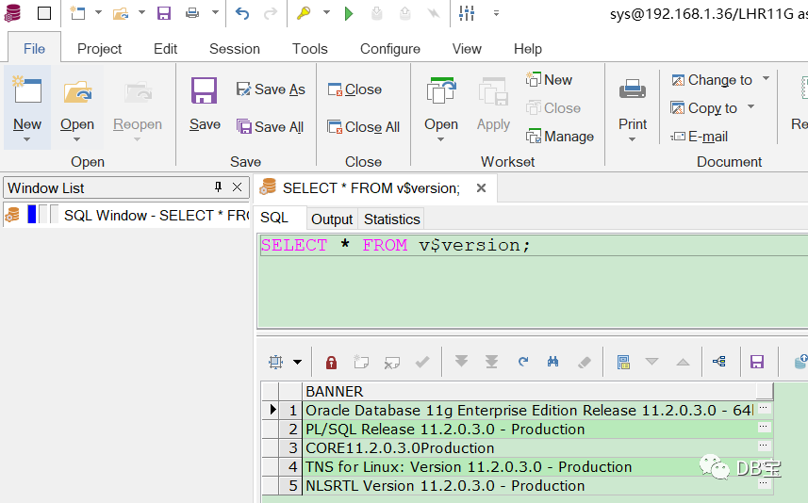Open the Edit ribbon tab

[x=165, y=49]
